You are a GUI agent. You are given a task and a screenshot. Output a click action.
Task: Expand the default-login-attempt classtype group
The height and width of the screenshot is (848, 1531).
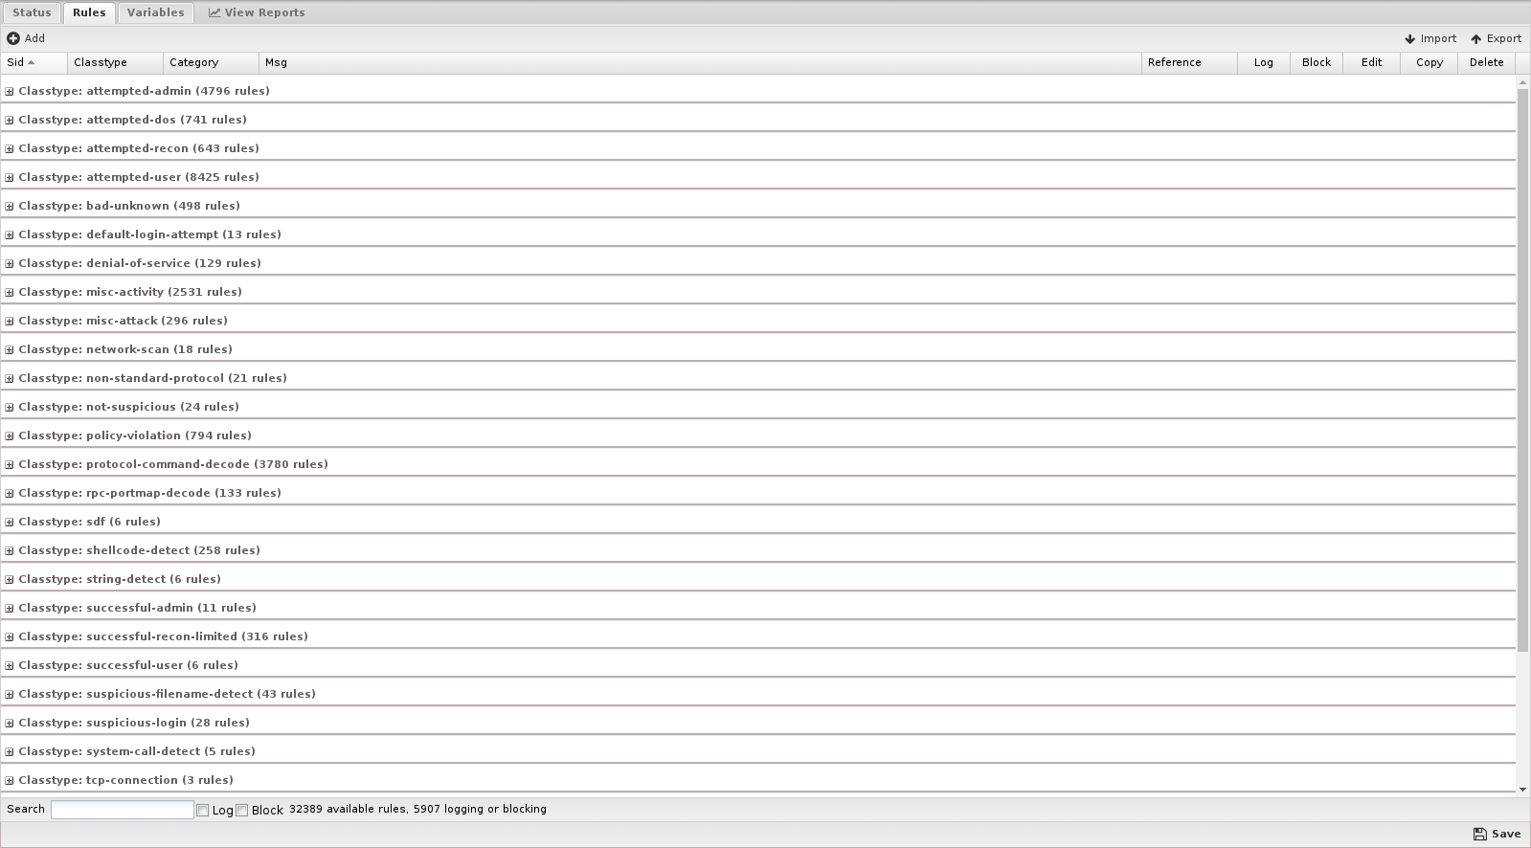tap(10, 235)
